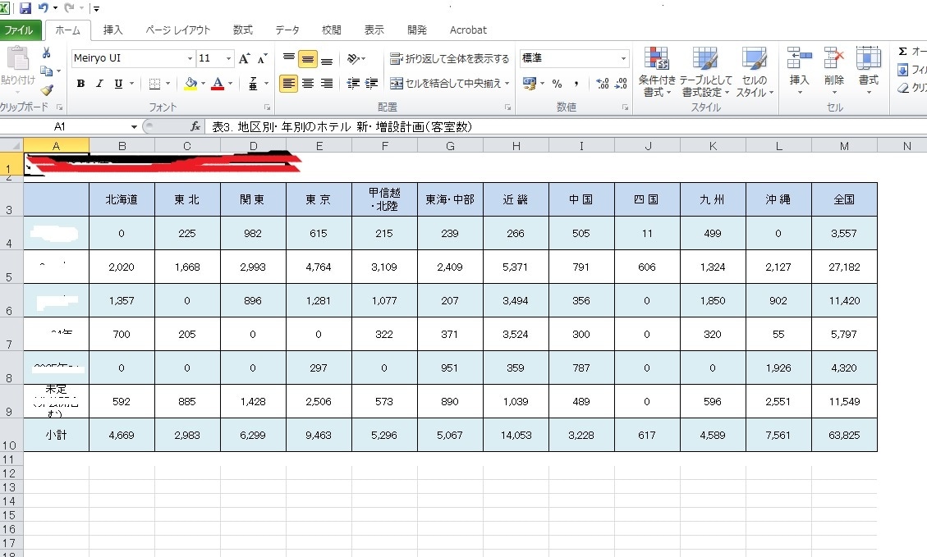Click the Paste clipboard icon
The width and height of the screenshot is (927, 557).
[18, 58]
